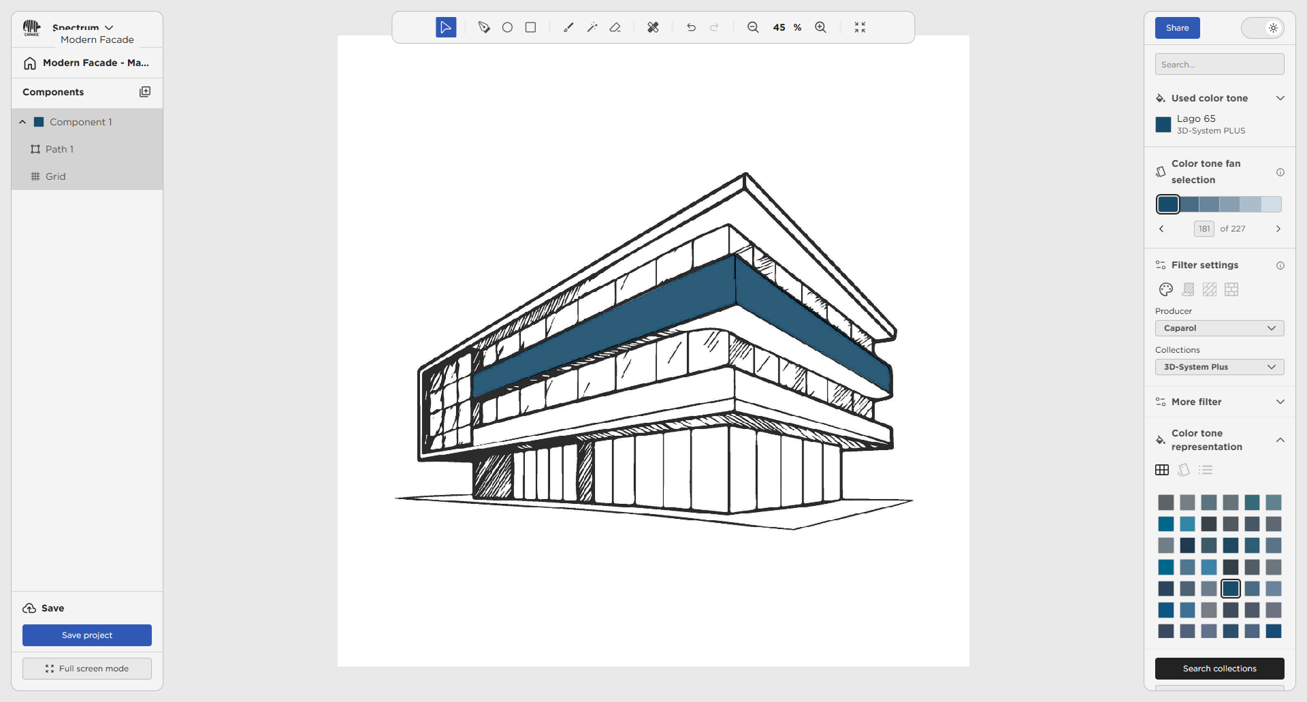Click the color search input field
This screenshot has height=702, width=1307.
pyautogui.click(x=1219, y=65)
